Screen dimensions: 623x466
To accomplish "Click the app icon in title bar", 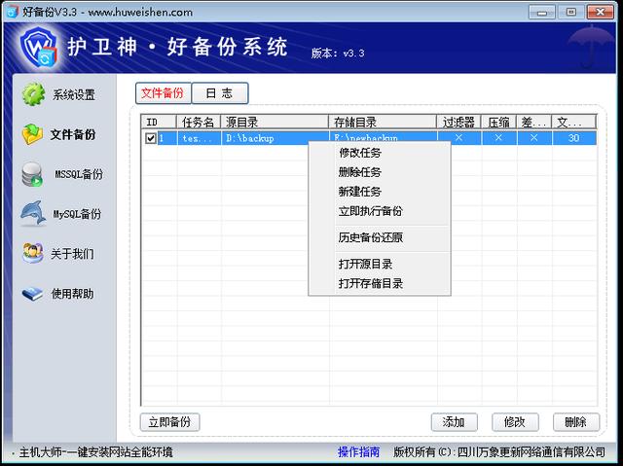I will 12,12.
